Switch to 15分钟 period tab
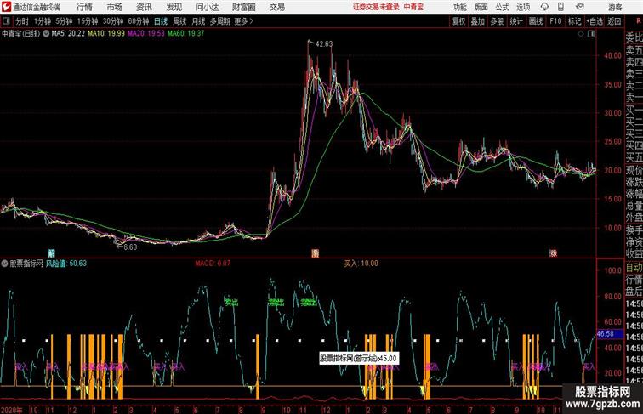643x414 pixels. (88, 21)
